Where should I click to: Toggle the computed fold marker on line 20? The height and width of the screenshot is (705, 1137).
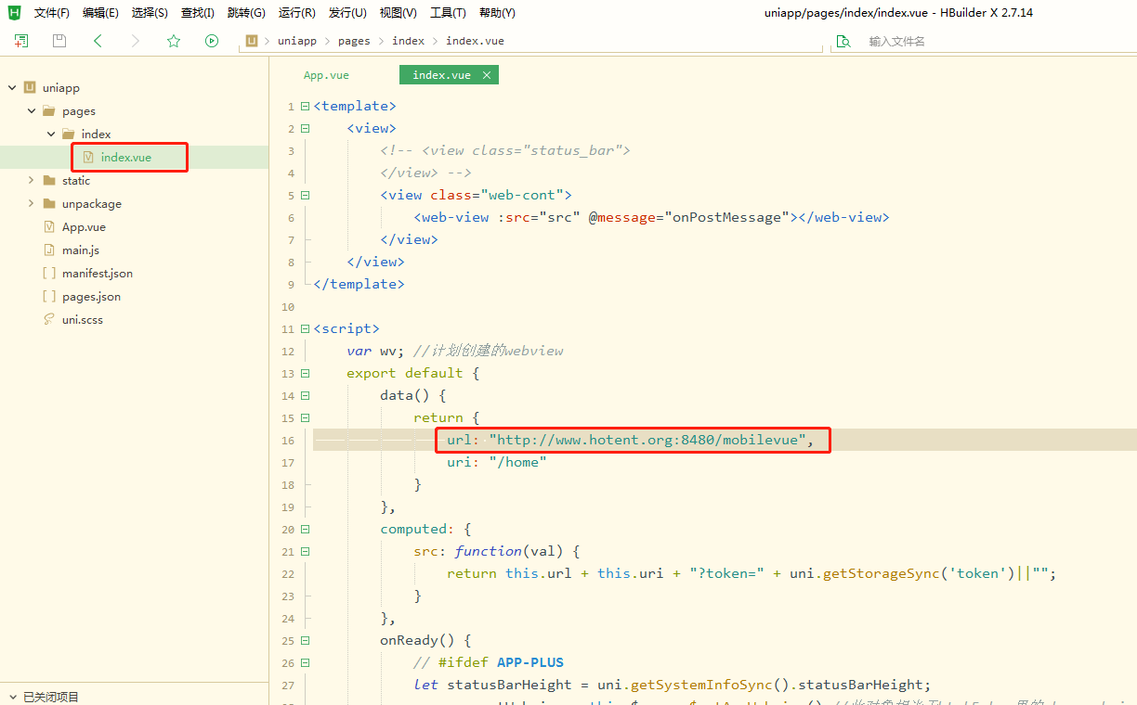click(305, 530)
